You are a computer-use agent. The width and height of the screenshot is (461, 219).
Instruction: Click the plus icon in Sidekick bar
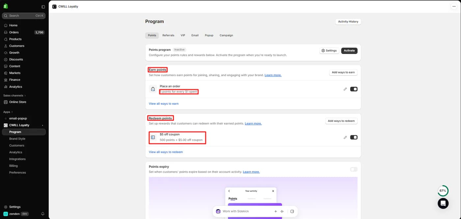coord(276,211)
